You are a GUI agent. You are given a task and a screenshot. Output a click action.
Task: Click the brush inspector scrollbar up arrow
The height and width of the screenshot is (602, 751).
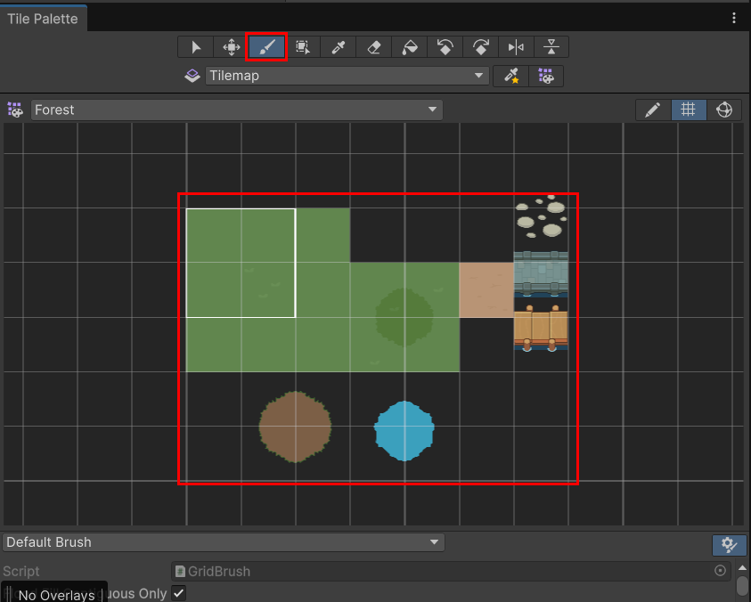pos(742,568)
